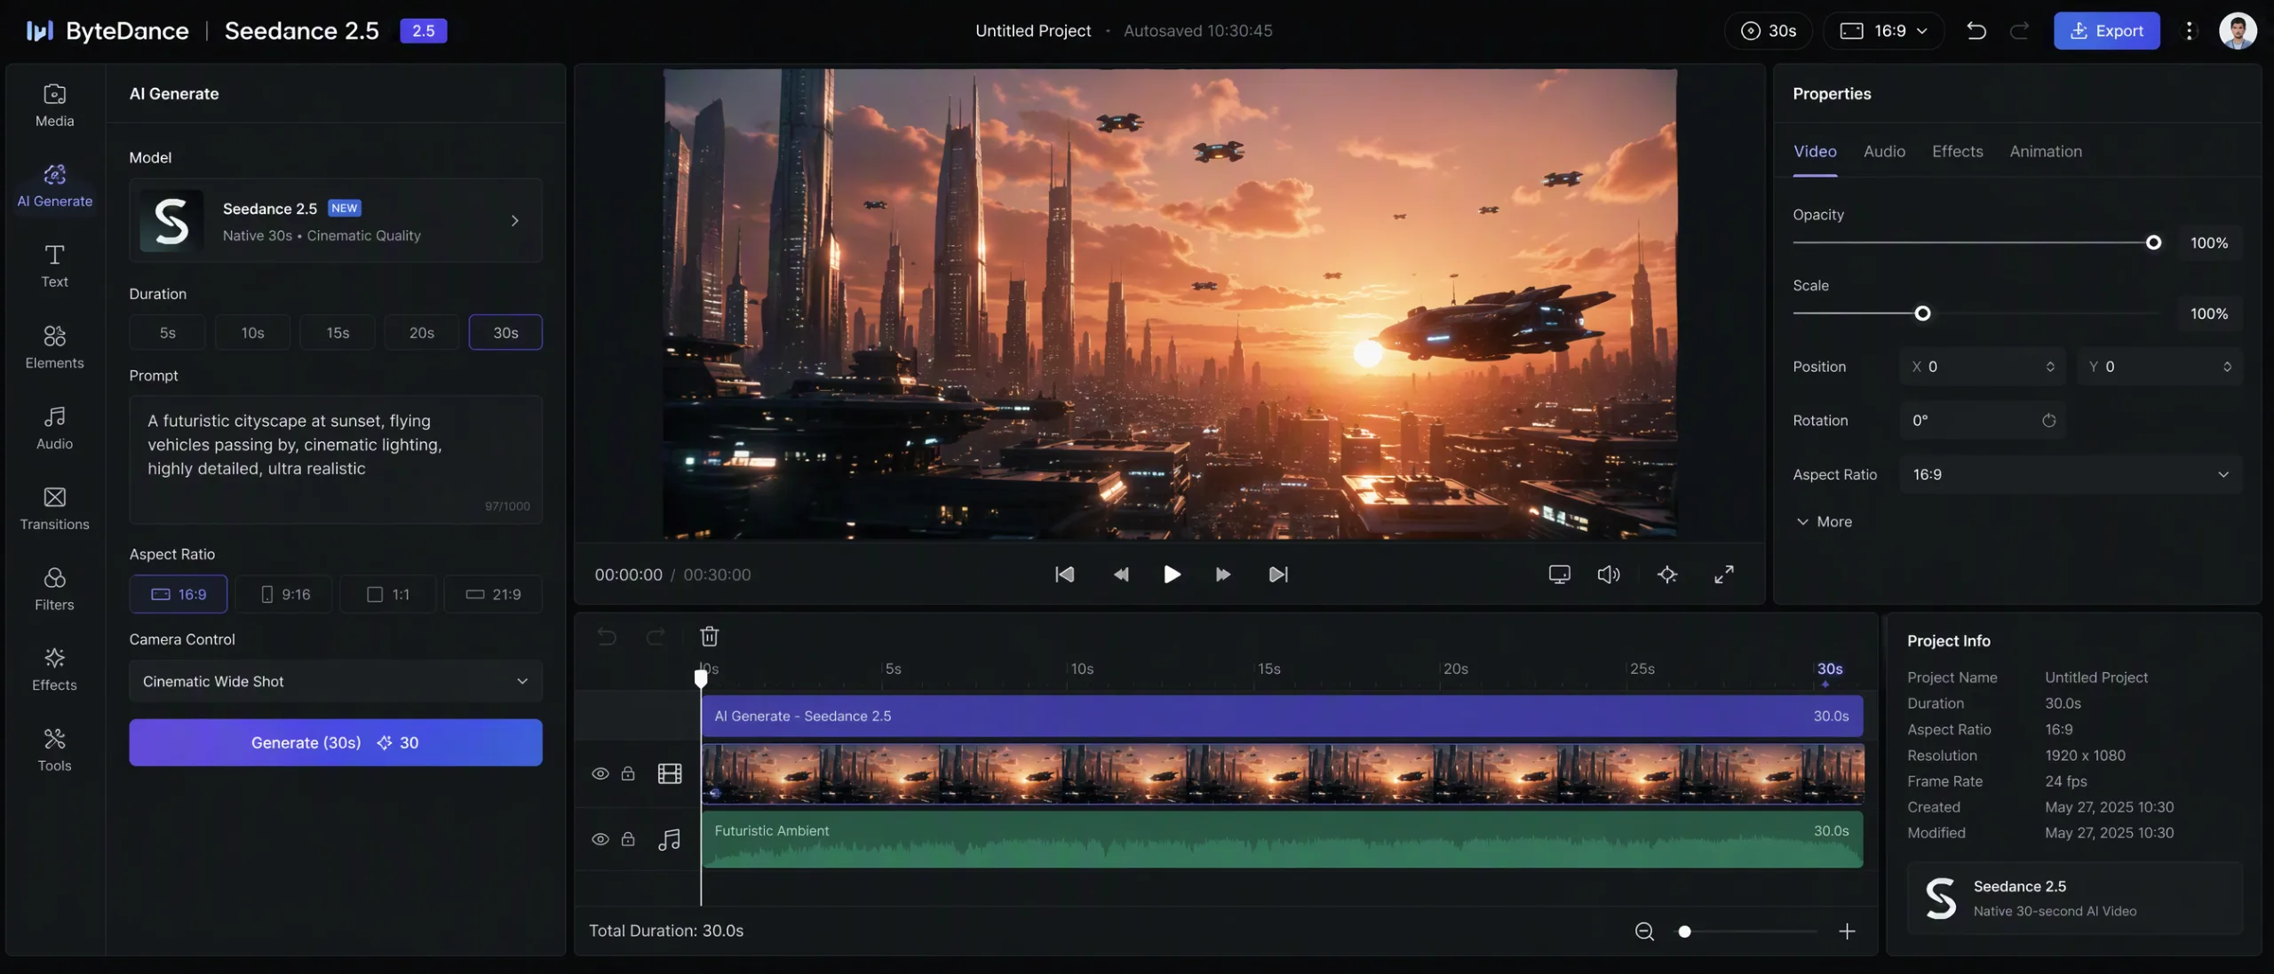
Task: Click the redo arrow in top bar
Action: 2020,31
